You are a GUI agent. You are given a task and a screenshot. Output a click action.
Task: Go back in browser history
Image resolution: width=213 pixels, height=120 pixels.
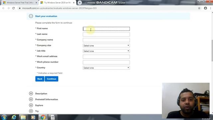click(x=3, y=8)
